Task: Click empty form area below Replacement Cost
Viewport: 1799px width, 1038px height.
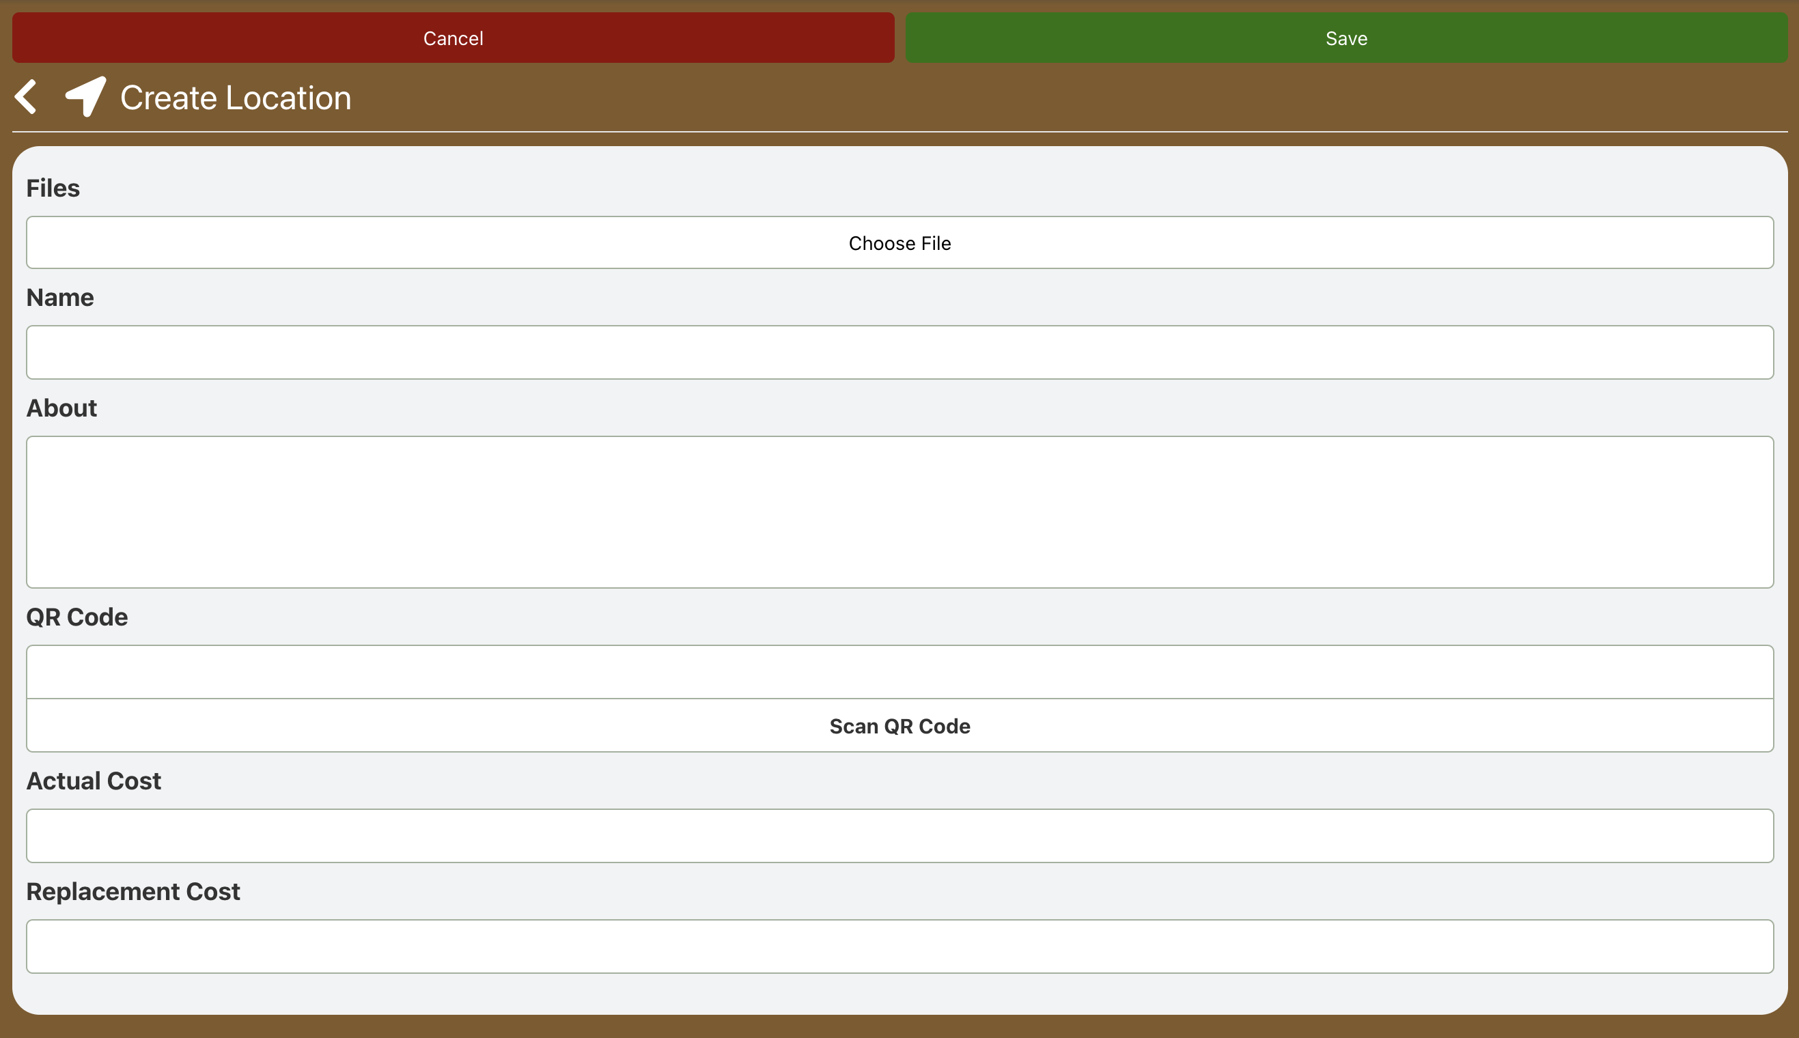Action: coord(899,994)
